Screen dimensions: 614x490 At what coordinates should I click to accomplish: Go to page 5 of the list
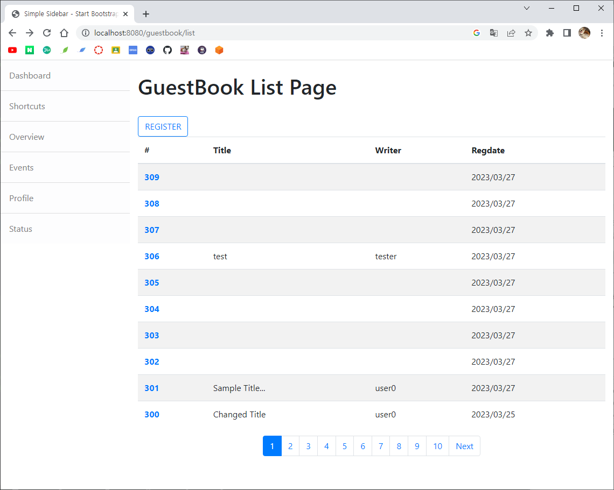point(345,446)
